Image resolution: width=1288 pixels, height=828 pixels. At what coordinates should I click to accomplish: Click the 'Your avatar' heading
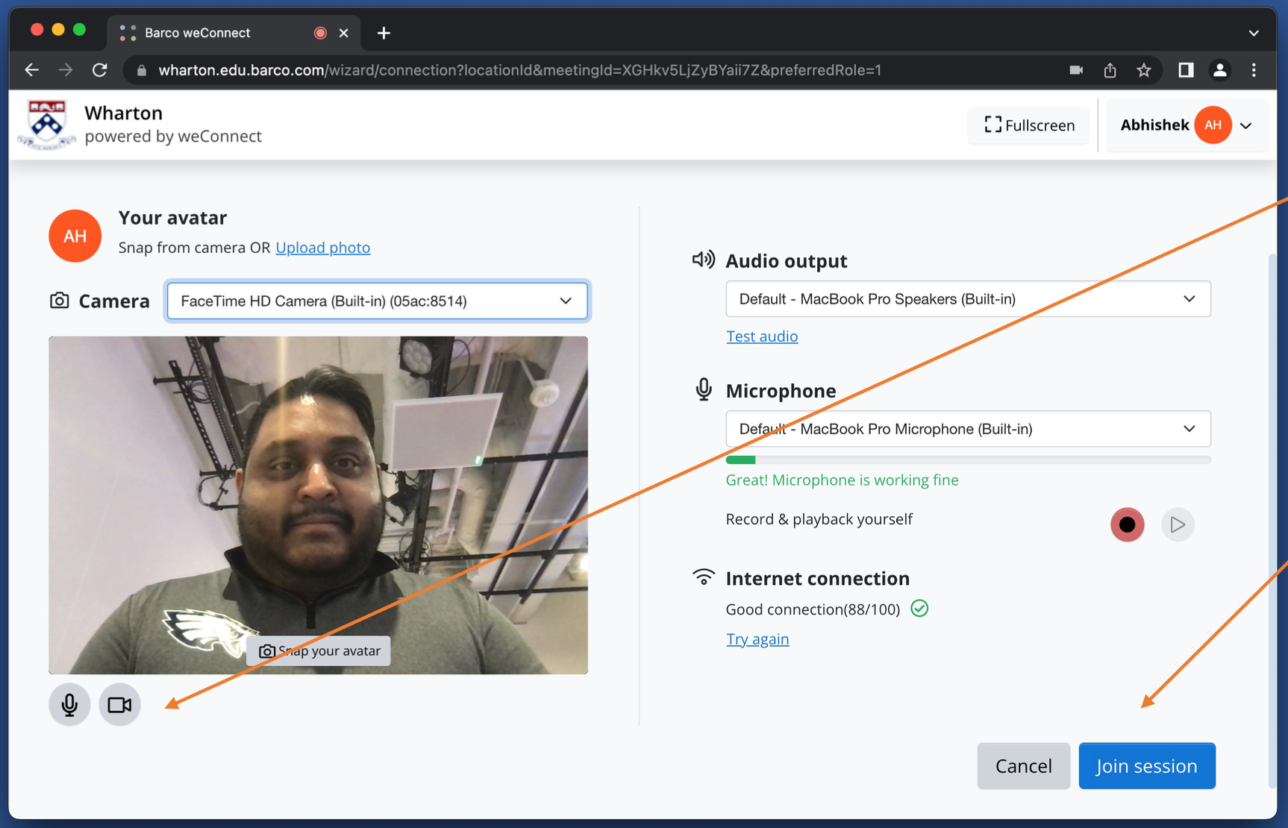(x=172, y=218)
